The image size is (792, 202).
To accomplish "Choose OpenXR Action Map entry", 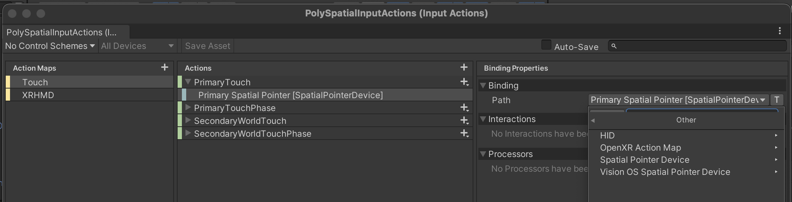I will (640, 148).
